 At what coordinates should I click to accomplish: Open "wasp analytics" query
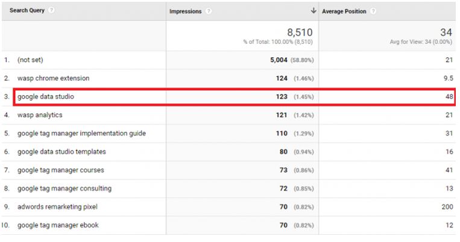(40, 115)
